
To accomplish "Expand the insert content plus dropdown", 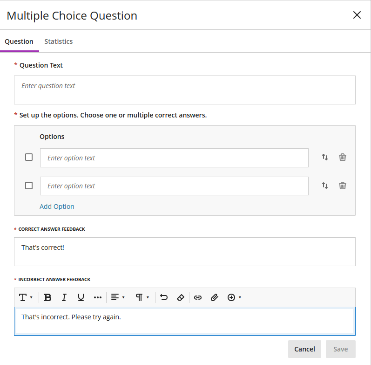I will [234, 297].
